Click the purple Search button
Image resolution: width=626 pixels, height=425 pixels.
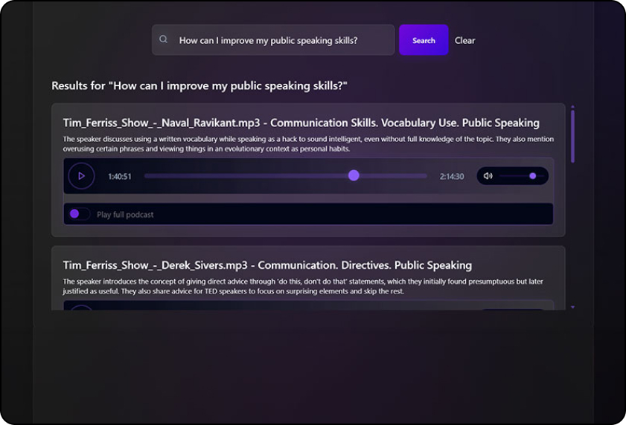pyautogui.click(x=424, y=40)
